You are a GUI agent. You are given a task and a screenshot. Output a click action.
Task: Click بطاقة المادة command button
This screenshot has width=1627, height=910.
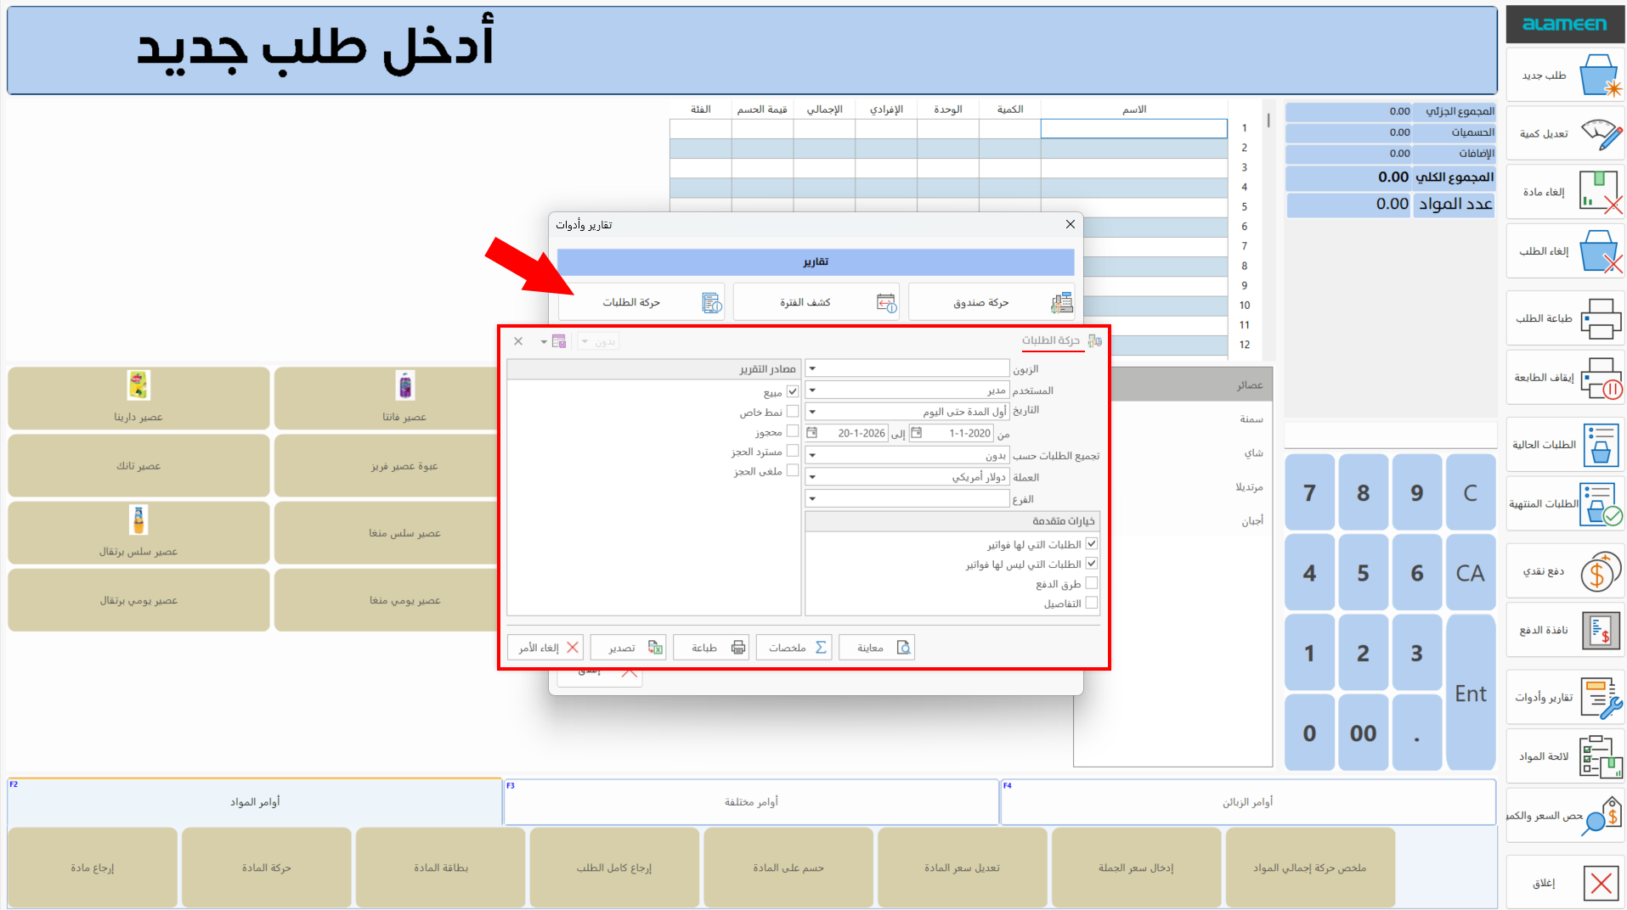click(x=441, y=868)
